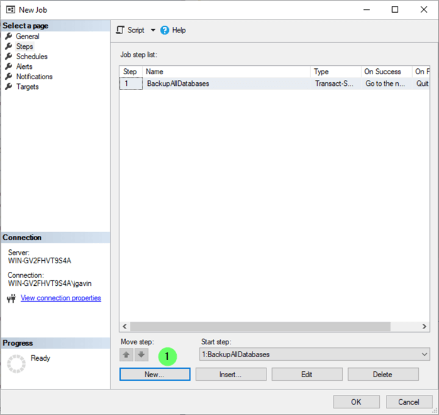Click the horizontal scrollbar thumb
Viewport: 439px width, 415px height.
(x=260, y=326)
